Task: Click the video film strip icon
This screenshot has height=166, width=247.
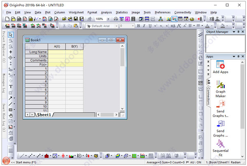Action: [133, 19]
